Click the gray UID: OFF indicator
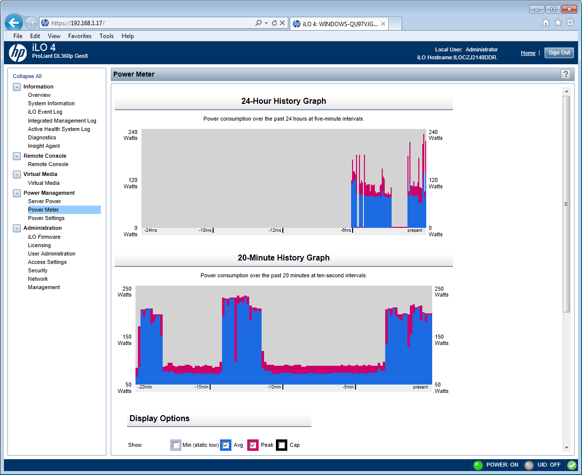 click(x=529, y=465)
